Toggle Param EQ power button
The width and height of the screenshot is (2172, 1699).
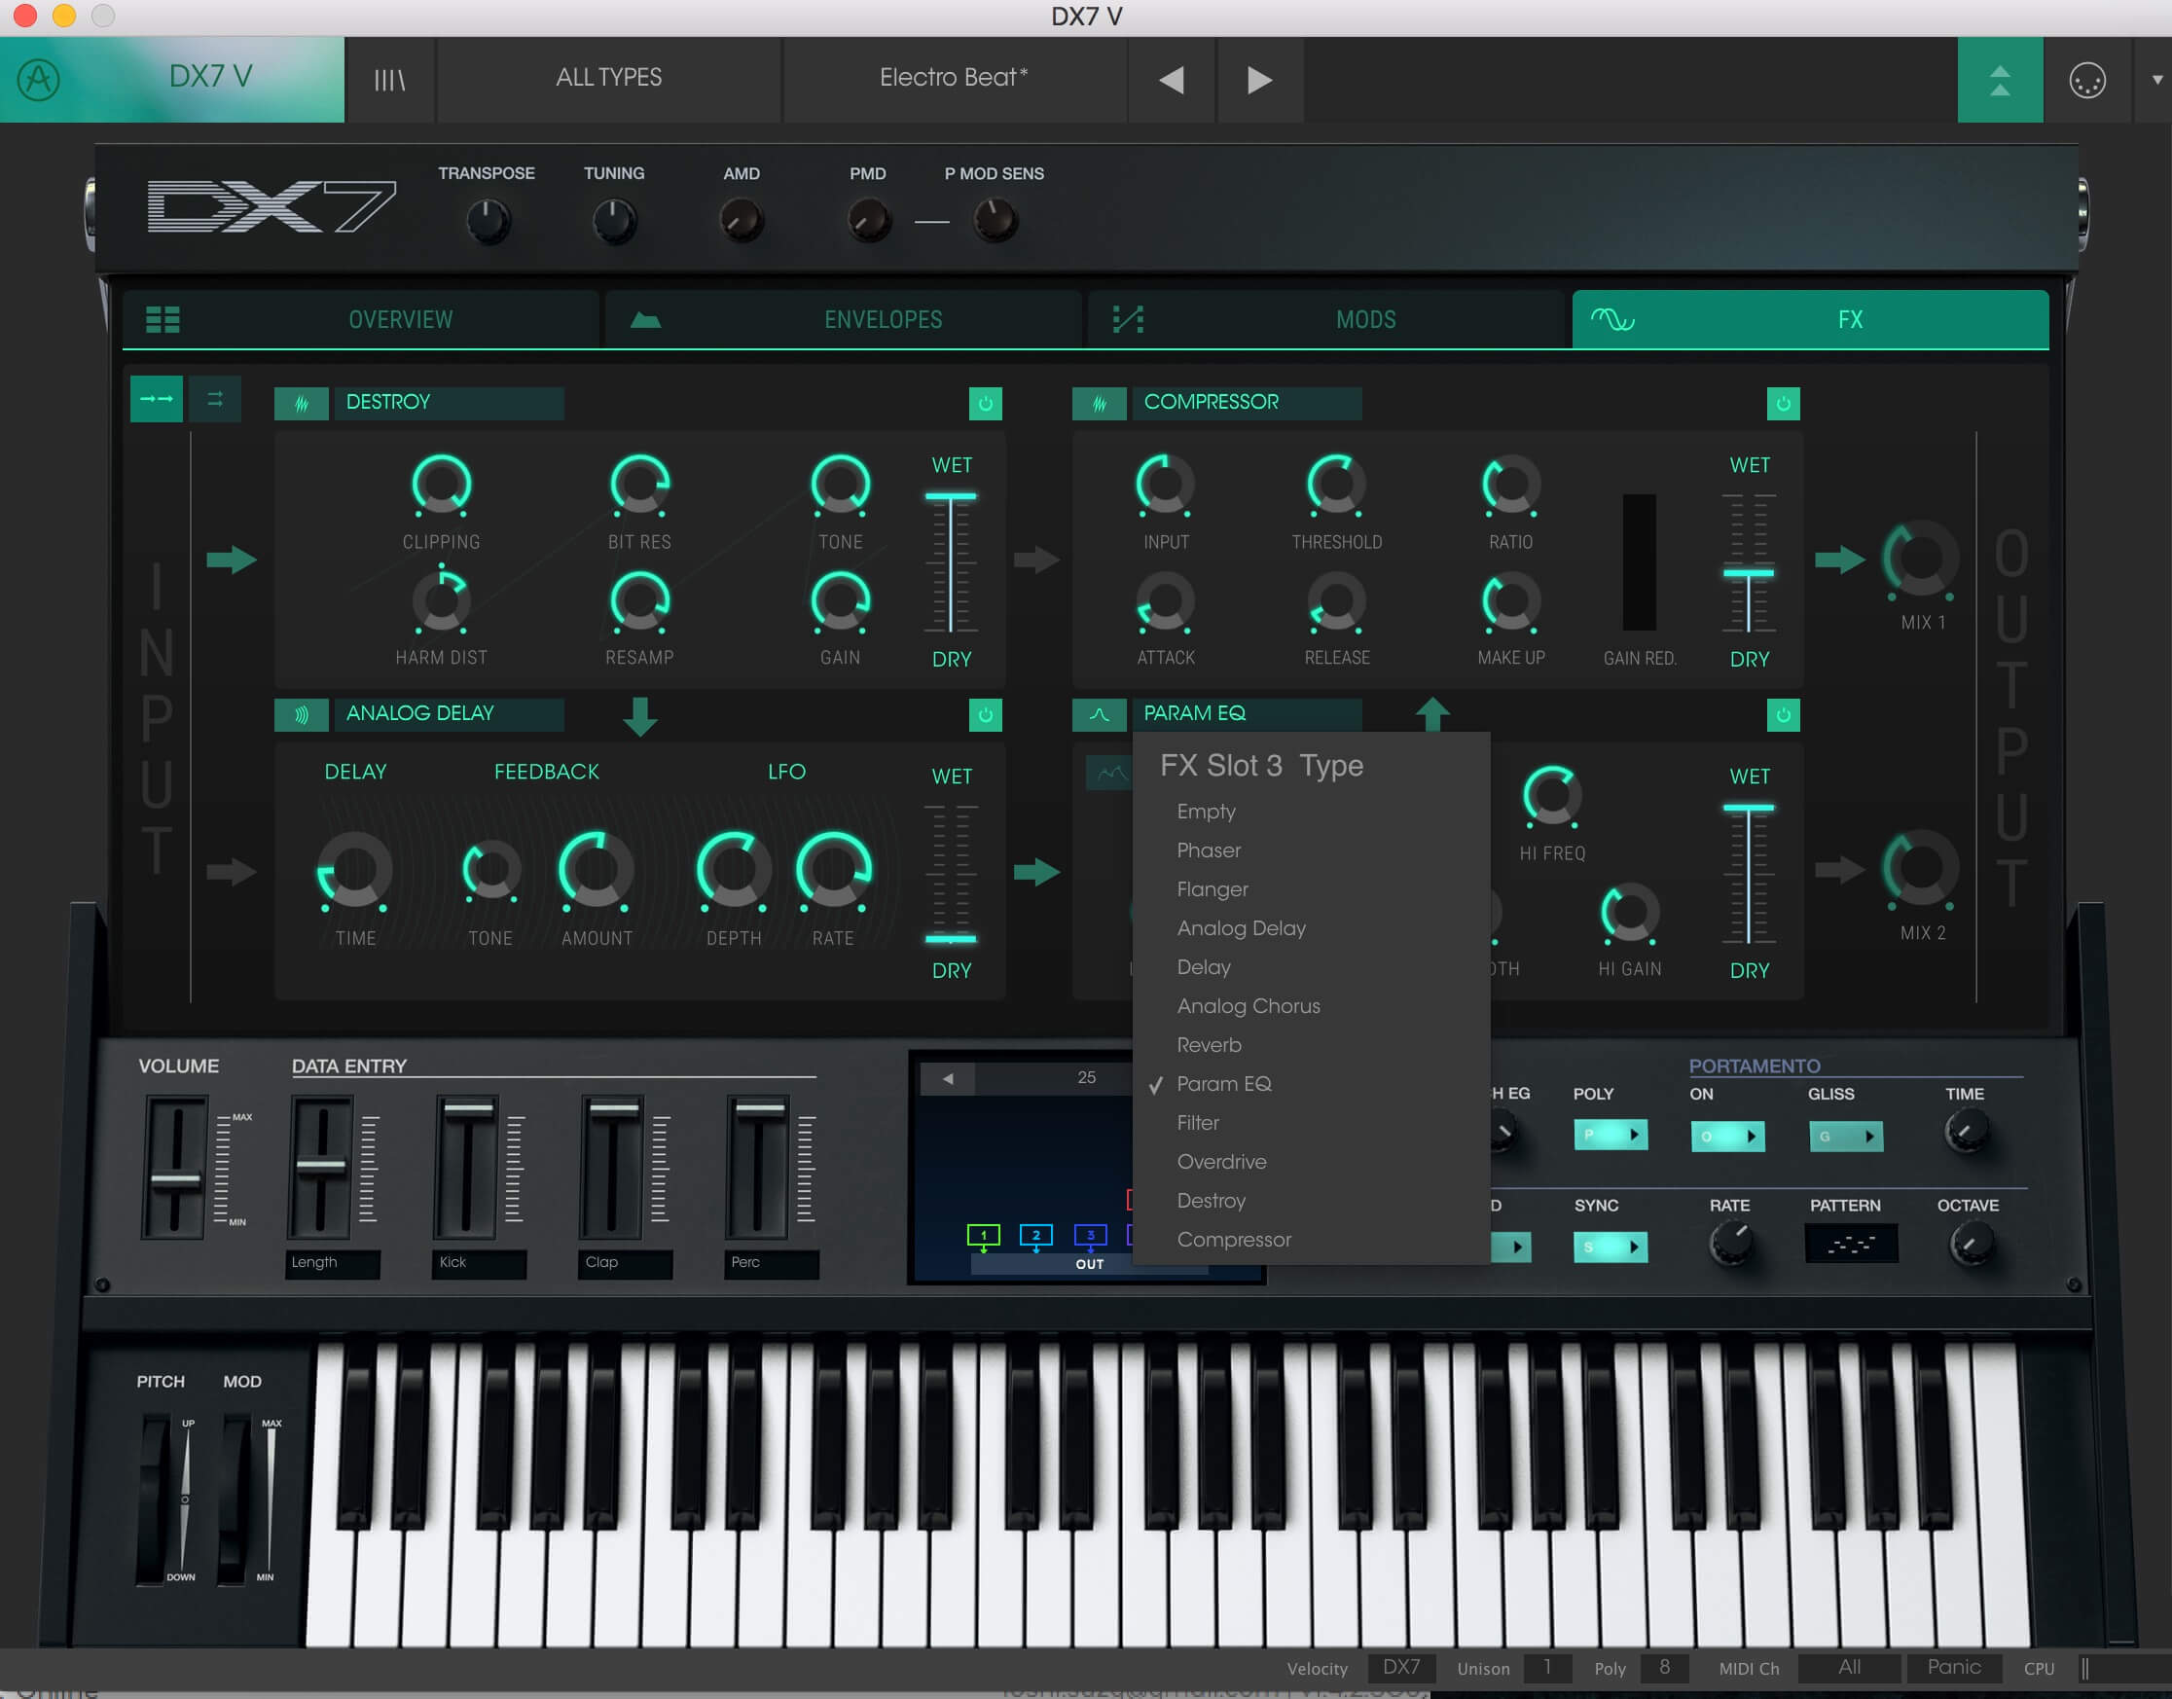(1782, 714)
